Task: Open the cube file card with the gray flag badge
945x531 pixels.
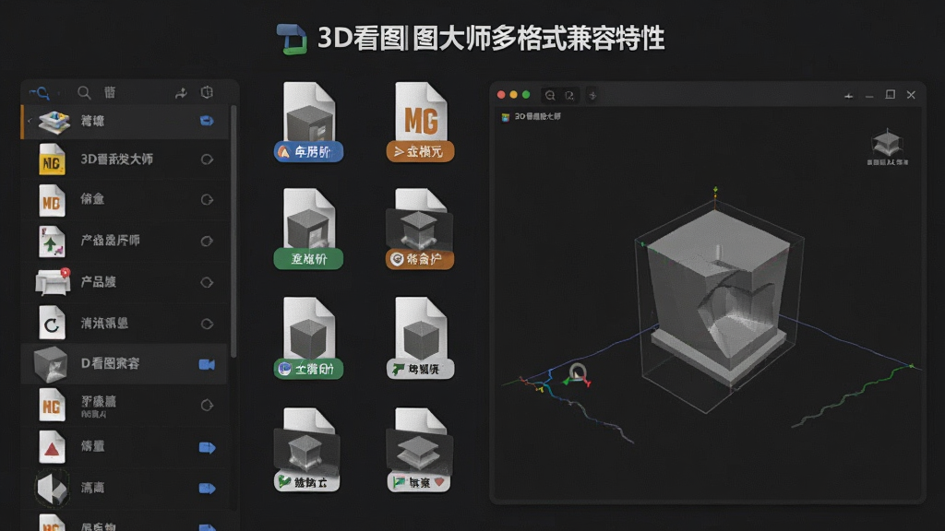Action: point(420,338)
